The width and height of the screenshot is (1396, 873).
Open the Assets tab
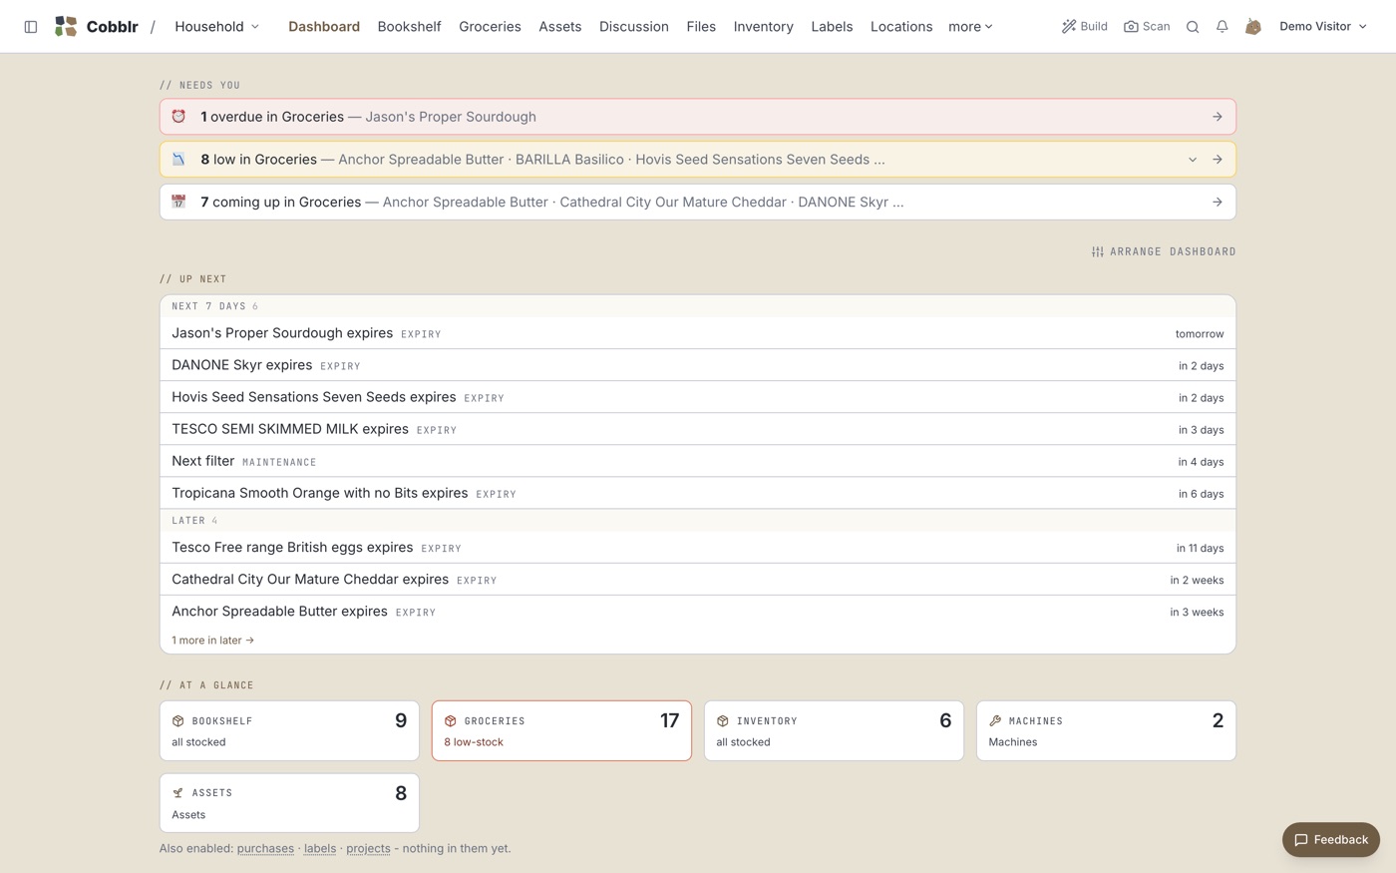[559, 27]
